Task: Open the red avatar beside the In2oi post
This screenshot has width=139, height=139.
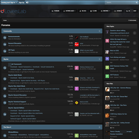Action: (76, 44)
